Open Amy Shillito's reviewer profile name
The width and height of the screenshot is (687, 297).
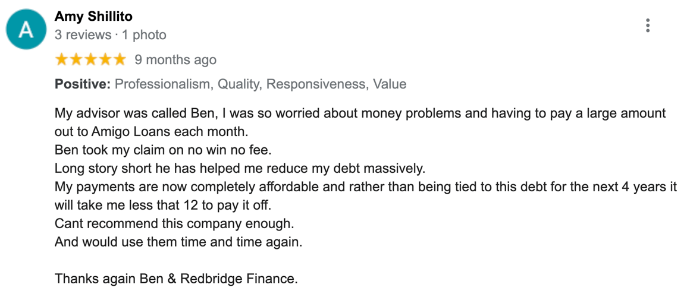click(x=93, y=17)
